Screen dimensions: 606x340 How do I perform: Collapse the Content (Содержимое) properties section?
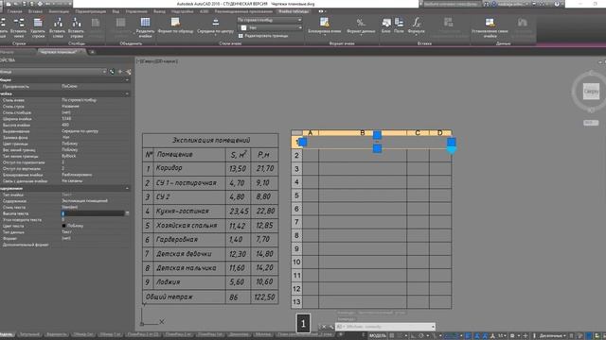pyautogui.click(x=127, y=189)
